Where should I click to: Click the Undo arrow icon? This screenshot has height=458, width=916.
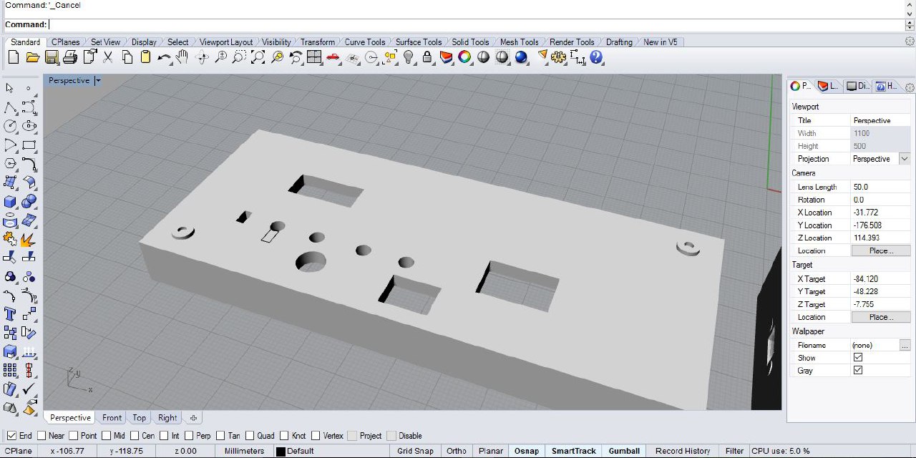pyautogui.click(x=165, y=57)
